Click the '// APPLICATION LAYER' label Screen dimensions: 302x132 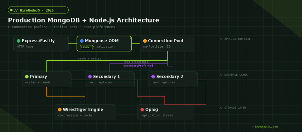(x=236, y=39)
